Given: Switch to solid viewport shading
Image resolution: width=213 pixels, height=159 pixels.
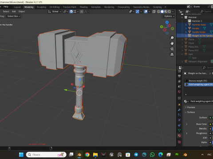Looking at the screenshot, I should click(162, 11).
